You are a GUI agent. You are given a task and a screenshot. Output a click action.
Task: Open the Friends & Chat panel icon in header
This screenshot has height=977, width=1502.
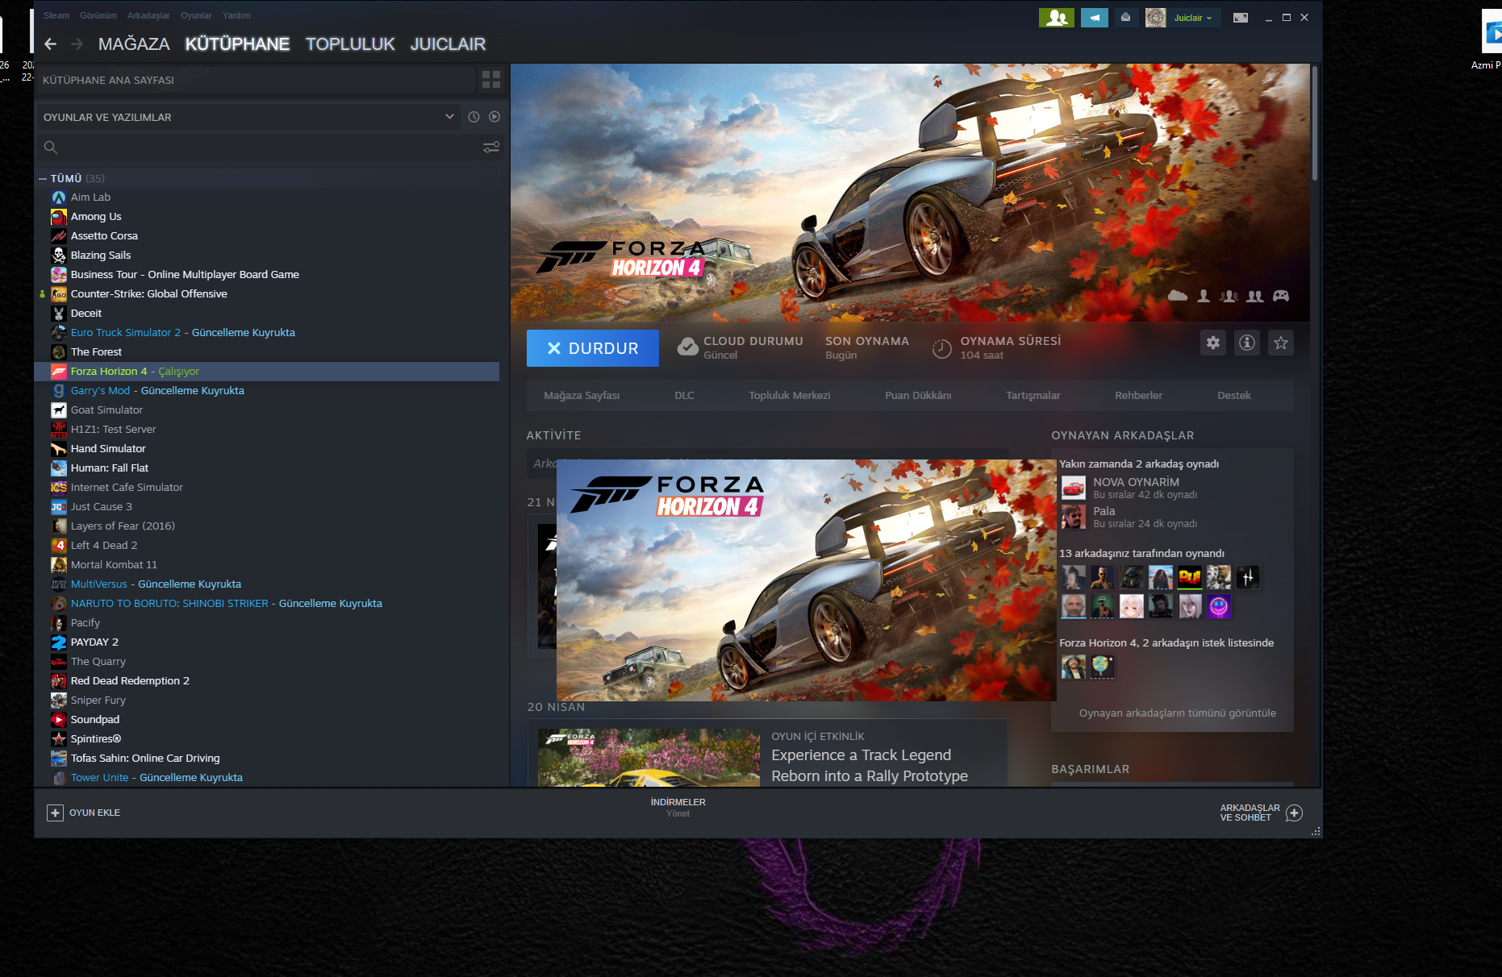coord(1057,17)
